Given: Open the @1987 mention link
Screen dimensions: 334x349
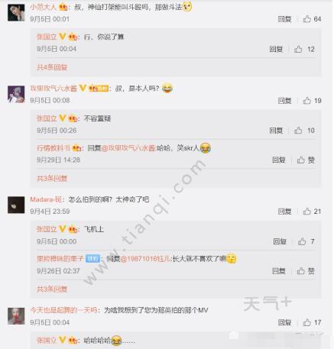Looking at the screenshot, I should point(146,259).
